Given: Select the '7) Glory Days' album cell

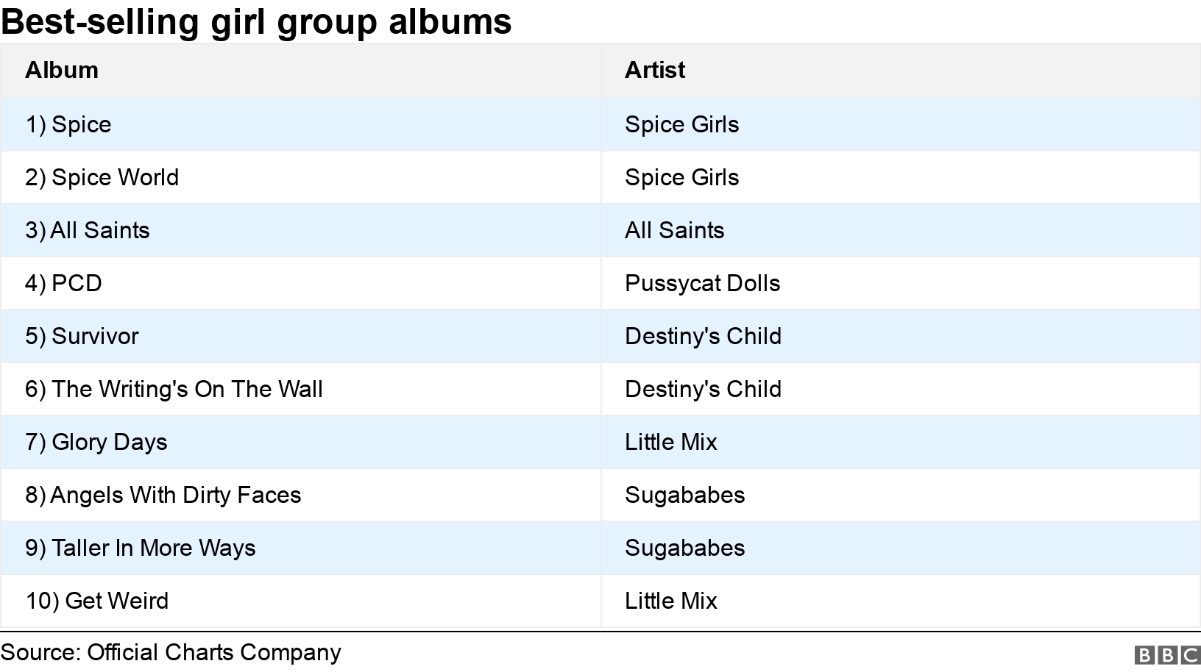Looking at the screenshot, I should pyautogui.click(x=96, y=442).
